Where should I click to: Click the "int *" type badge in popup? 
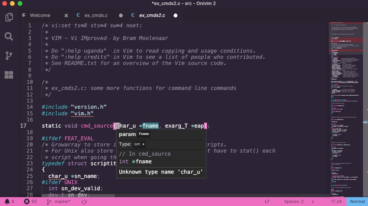(x=139, y=145)
